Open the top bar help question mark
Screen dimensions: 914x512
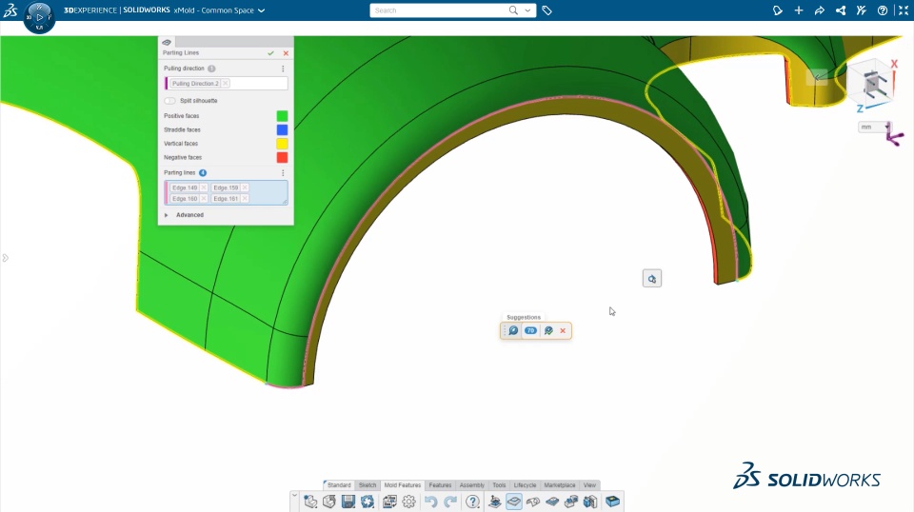883,10
